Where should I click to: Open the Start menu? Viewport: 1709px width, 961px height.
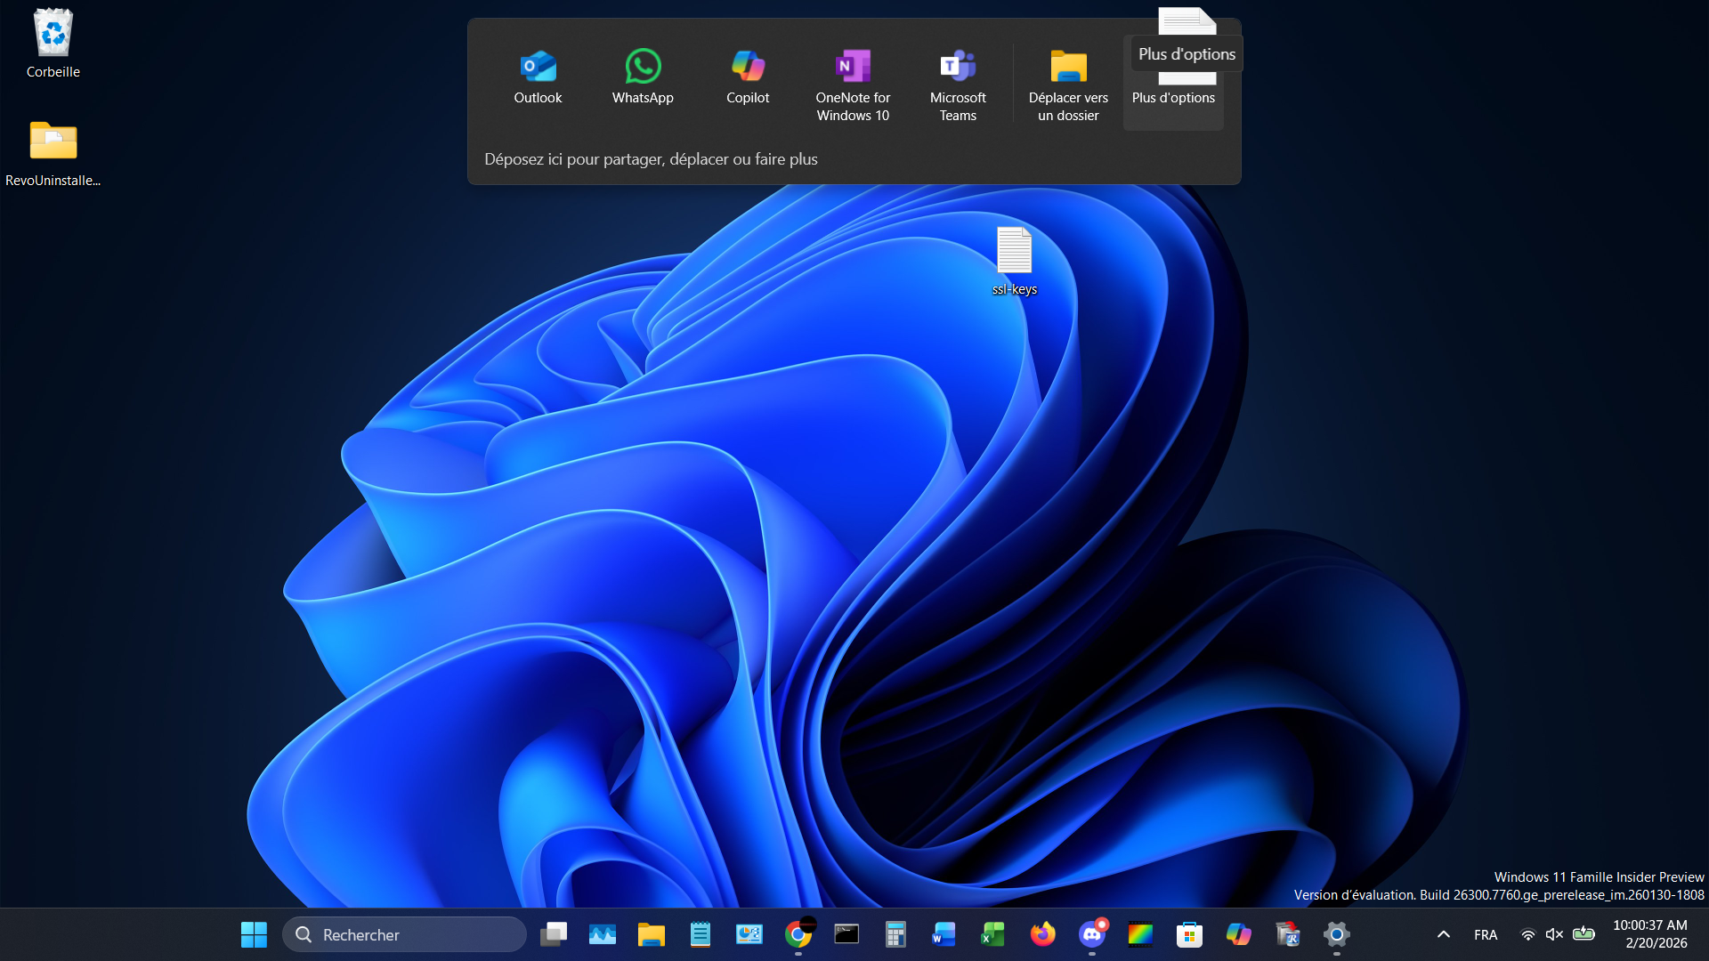point(254,934)
